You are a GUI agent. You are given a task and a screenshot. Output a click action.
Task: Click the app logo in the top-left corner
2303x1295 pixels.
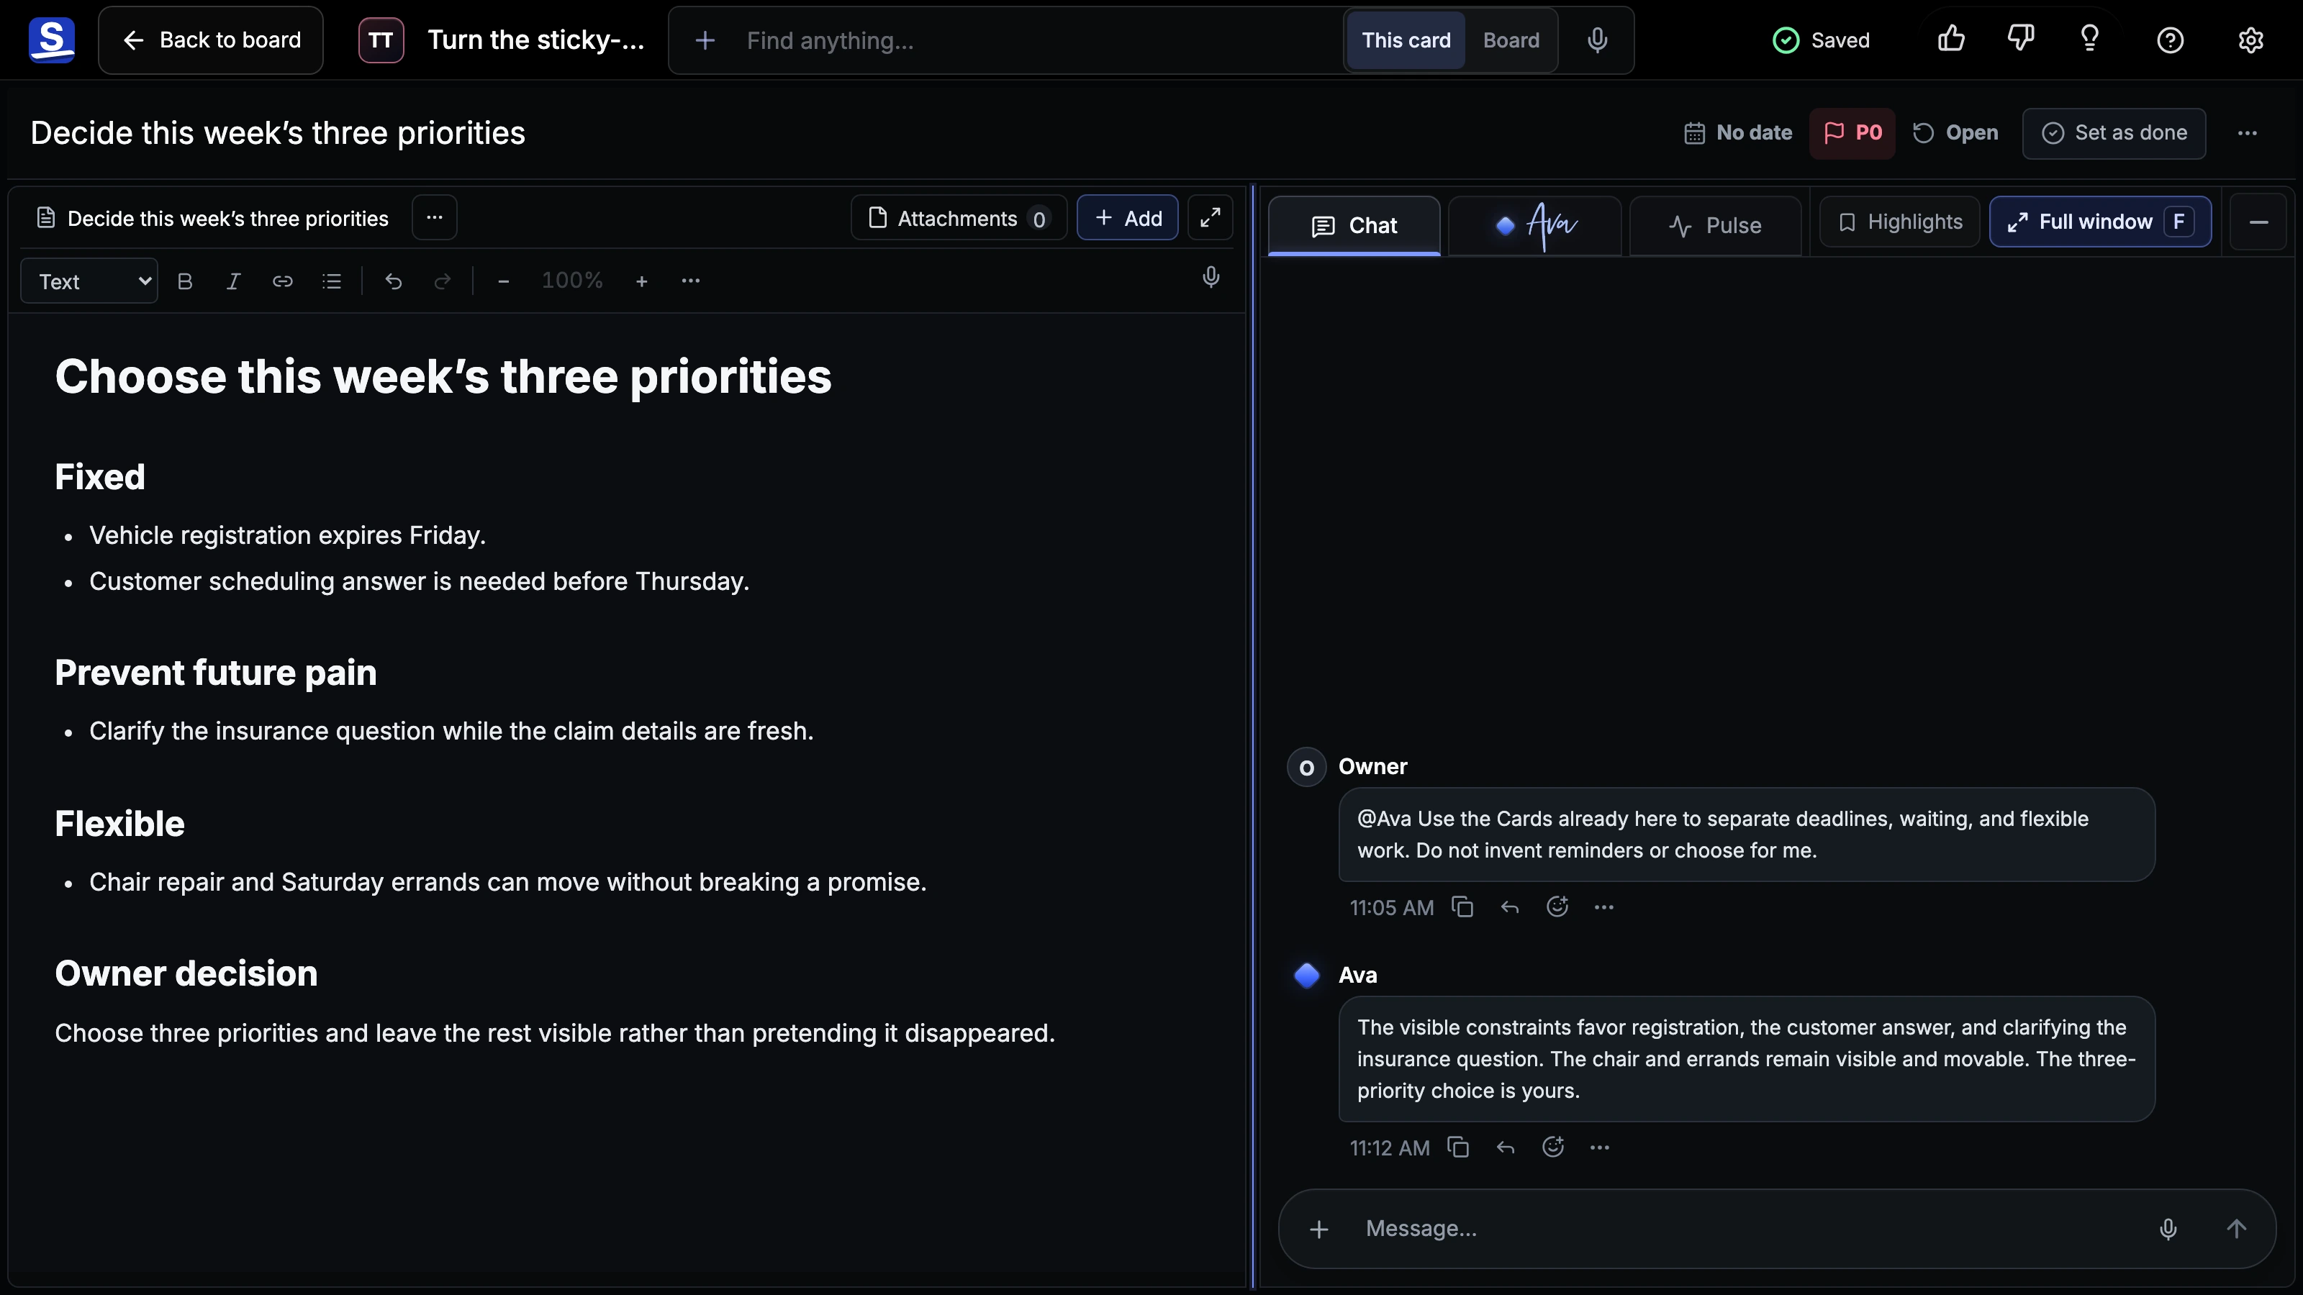52,40
